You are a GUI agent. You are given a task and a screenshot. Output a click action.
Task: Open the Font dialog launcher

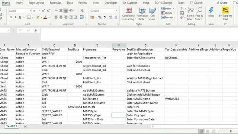(50, 24)
